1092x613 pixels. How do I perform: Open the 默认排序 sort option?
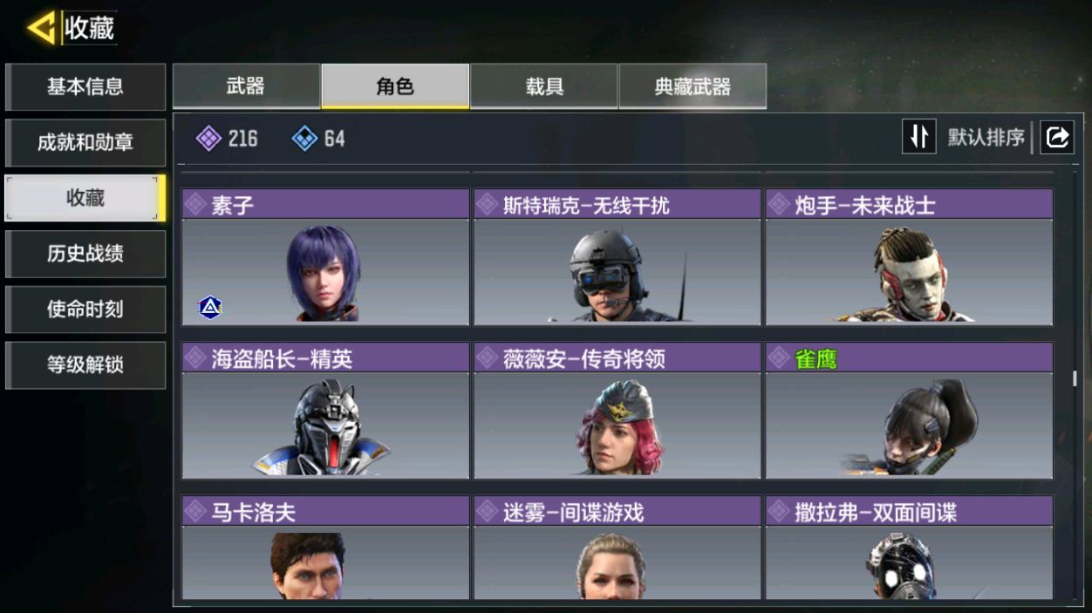point(986,138)
